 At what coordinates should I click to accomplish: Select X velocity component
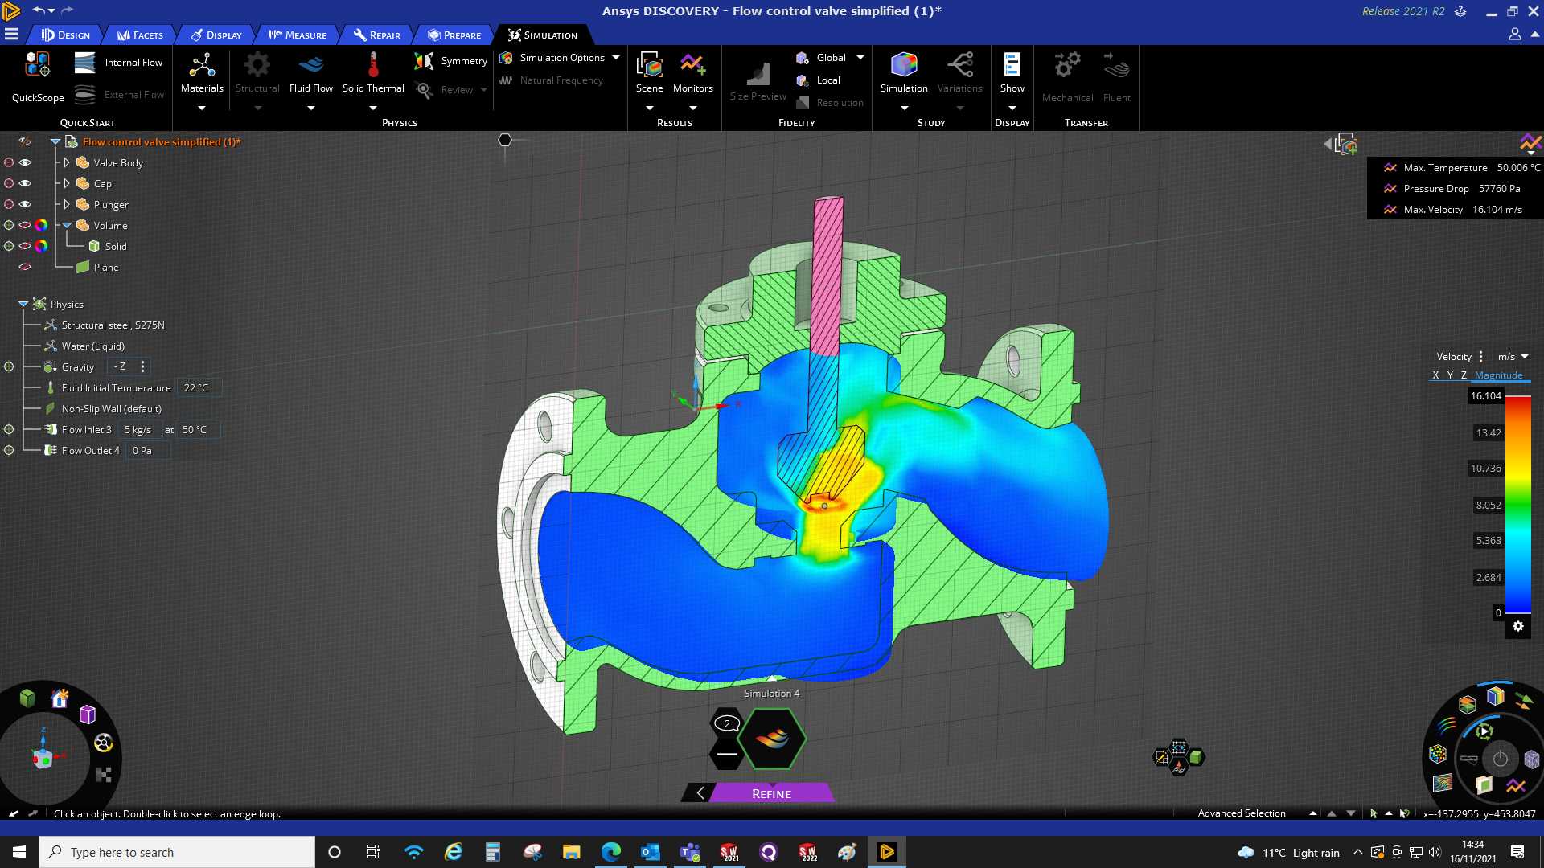click(x=1435, y=375)
